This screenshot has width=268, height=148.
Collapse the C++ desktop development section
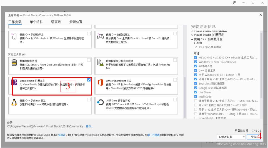click(192, 39)
